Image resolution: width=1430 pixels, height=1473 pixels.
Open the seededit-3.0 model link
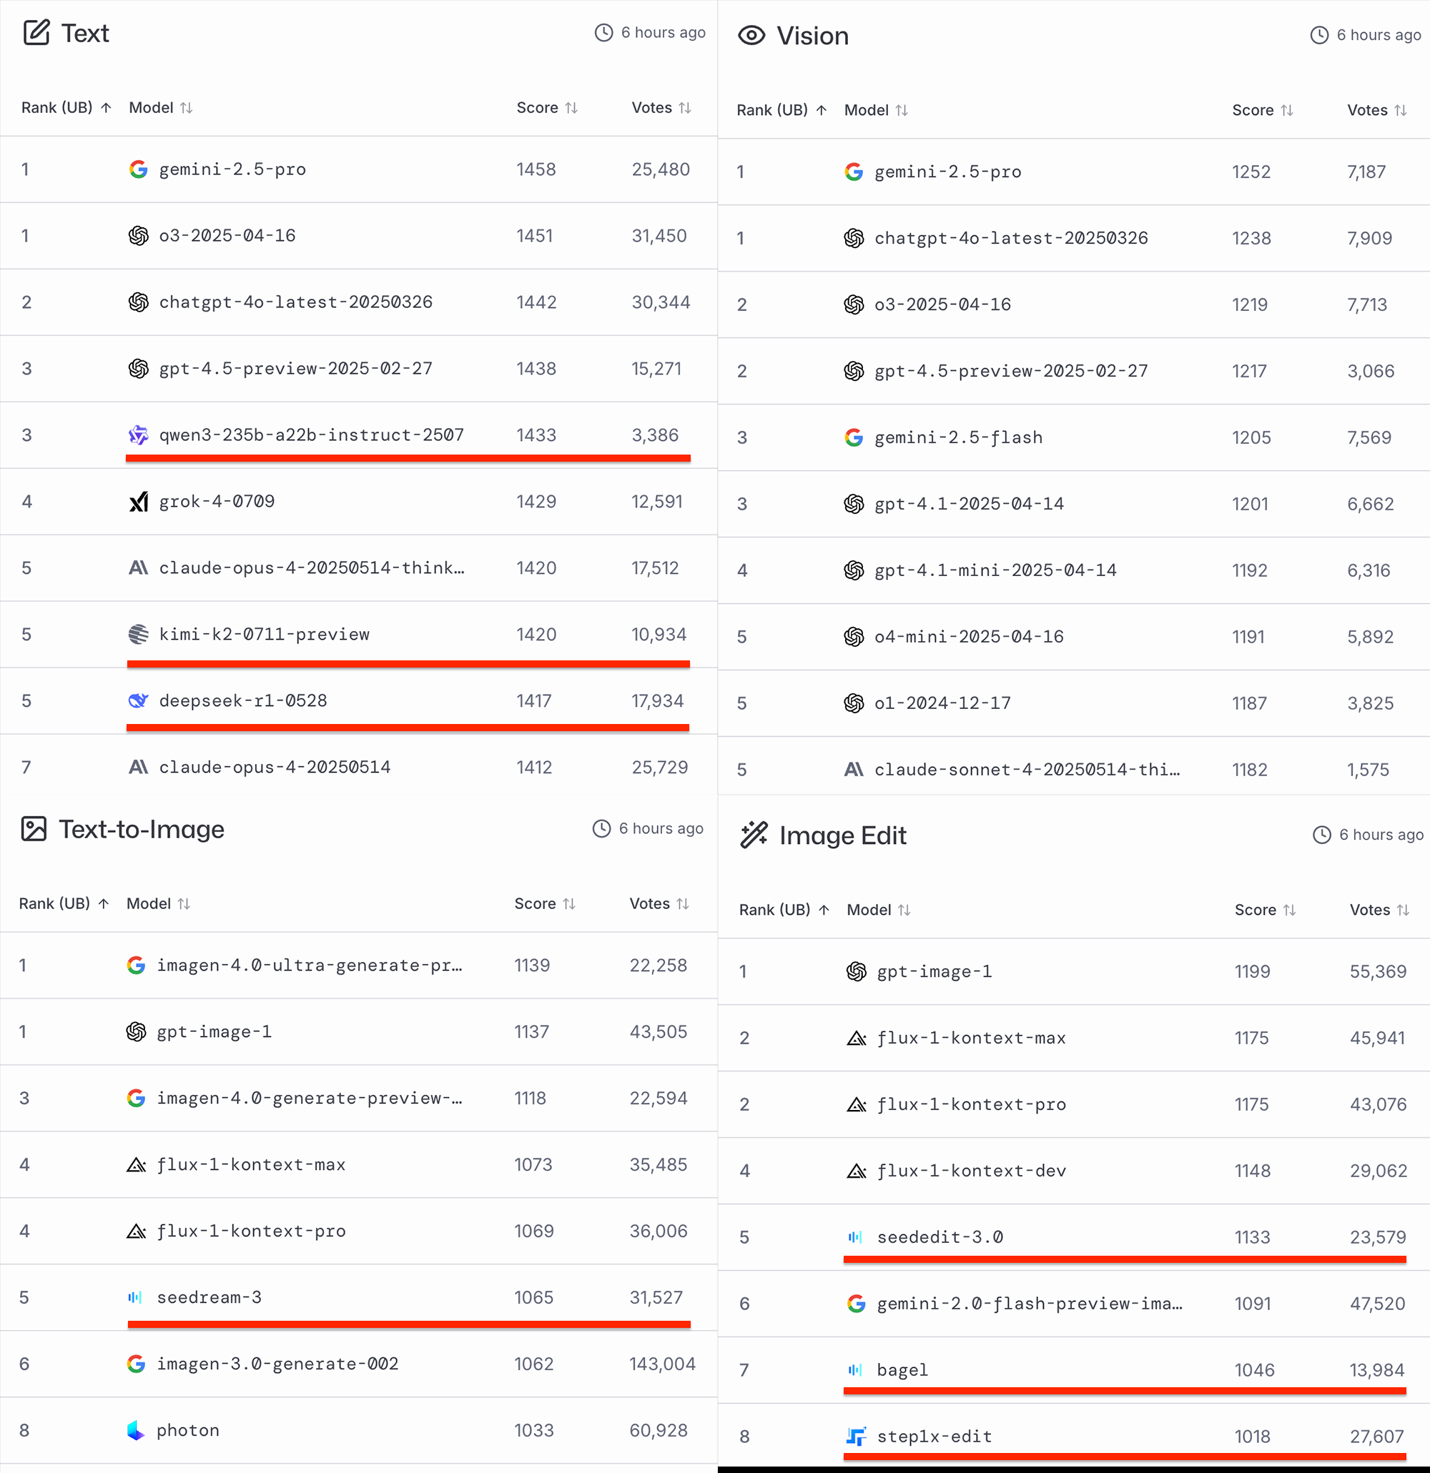pyautogui.click(x=940, y=1237)
